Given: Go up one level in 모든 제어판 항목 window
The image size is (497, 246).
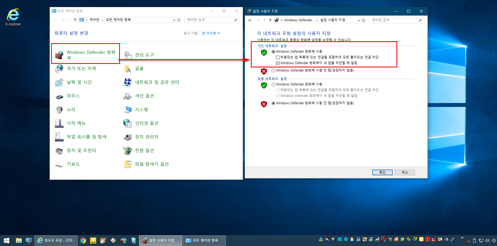Looking at the screenshot, I should pyautogui.click(x=75, y=20).
